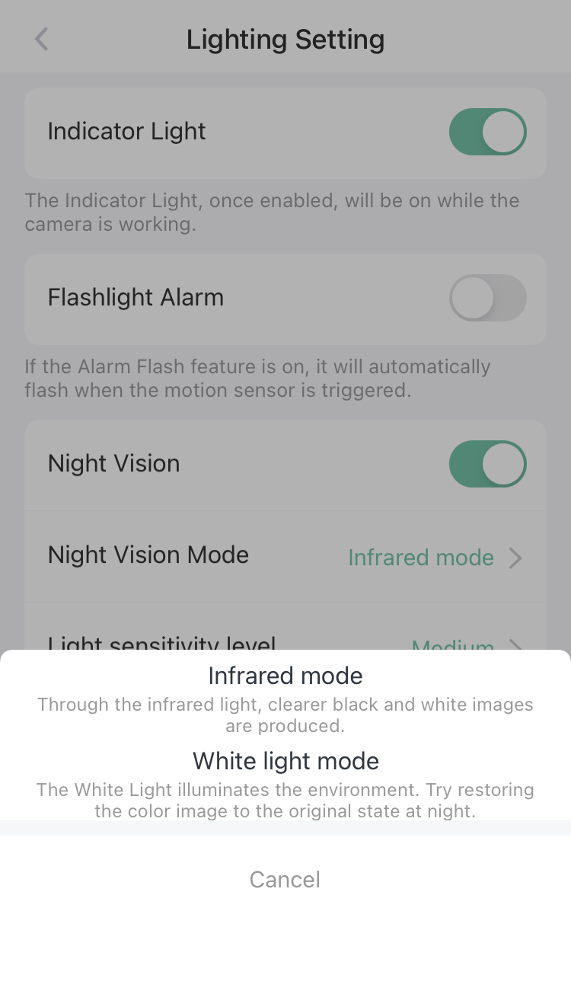Image resolution: width=571 pixels, height=991 pixels.
Task: Tap the Indicator Light label
Action: [126, 131]
